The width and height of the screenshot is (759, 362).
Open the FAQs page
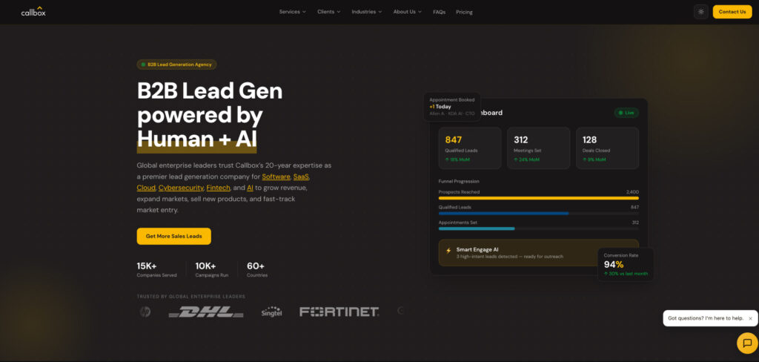pyautogui.click(x=439, y=12)
